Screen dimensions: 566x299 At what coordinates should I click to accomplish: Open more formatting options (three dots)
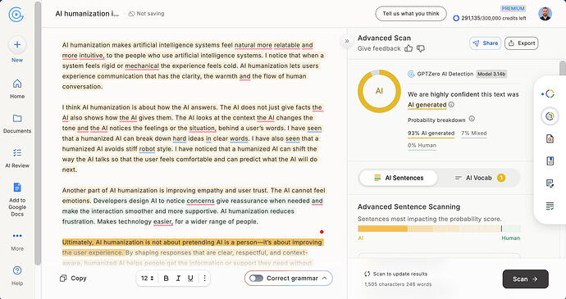[x=205, y=278]
